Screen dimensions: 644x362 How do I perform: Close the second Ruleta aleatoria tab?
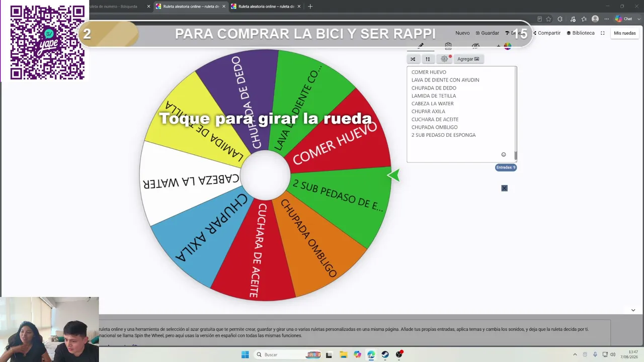[299, 7]
